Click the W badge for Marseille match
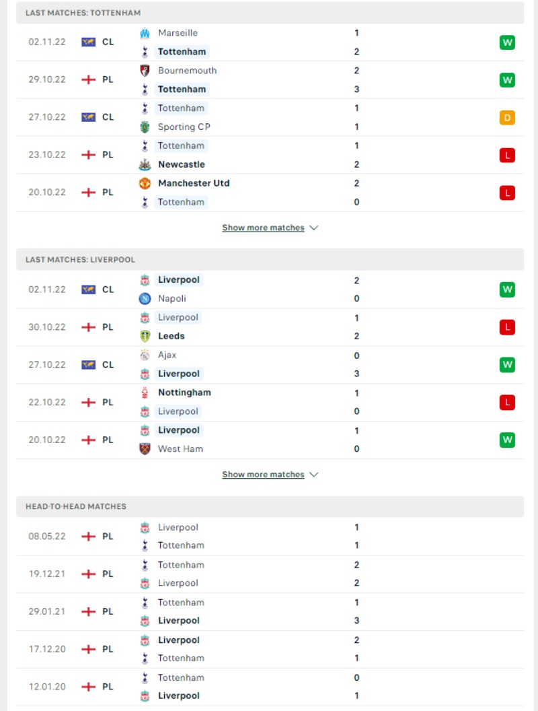538x711 pixels. [507, 42]
